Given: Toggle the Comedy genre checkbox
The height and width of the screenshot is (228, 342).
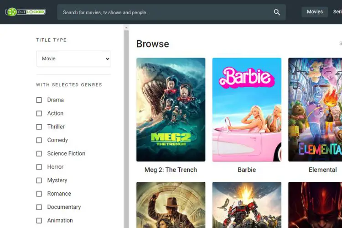Looking at the screenshot, I should pos(39,140).
